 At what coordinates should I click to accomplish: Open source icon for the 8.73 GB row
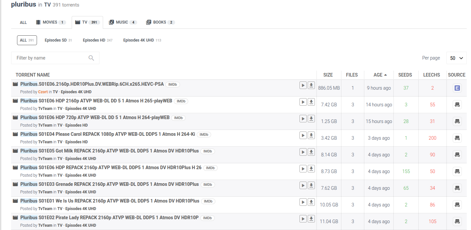(x=457, y=171)
